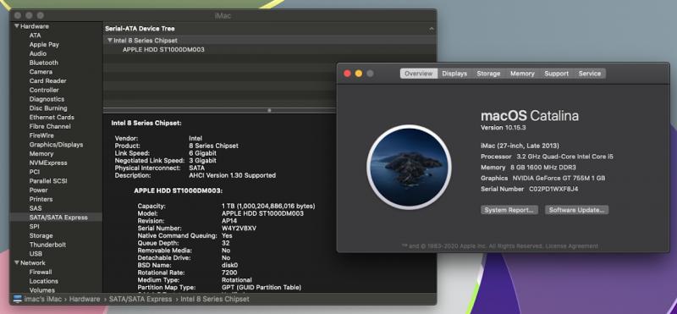The height and width of the screenshot is (314, 677).
Task: Select Memory in System Report sidebar
Action: coord(41,154)
